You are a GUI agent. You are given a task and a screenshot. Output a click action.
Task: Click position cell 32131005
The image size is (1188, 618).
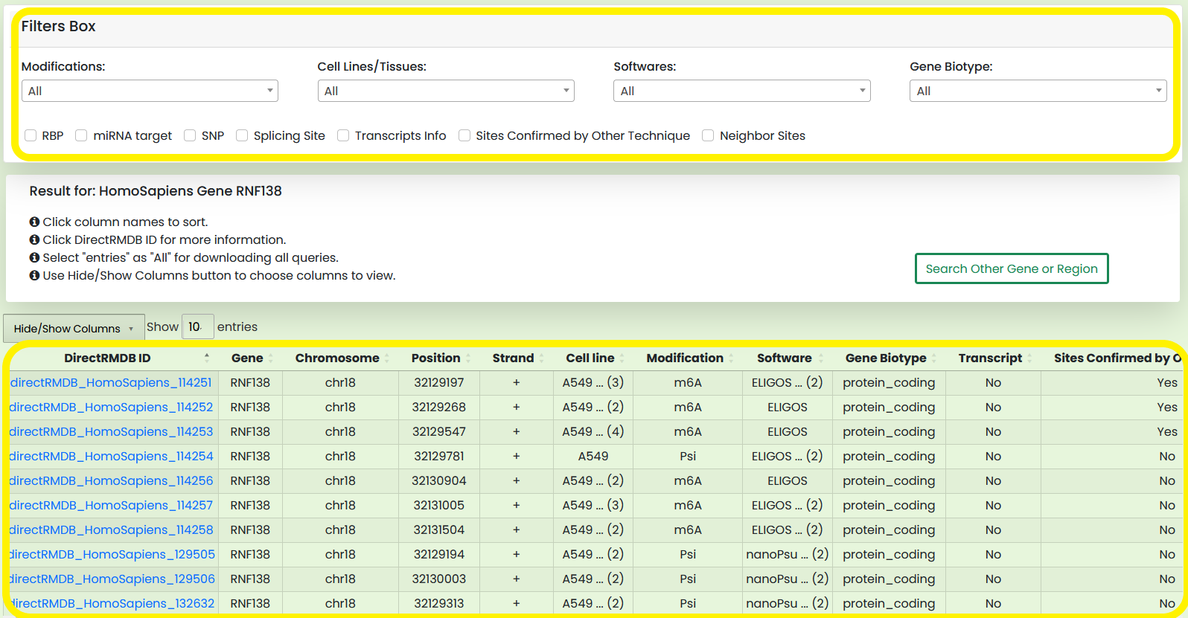coord(439,505)
